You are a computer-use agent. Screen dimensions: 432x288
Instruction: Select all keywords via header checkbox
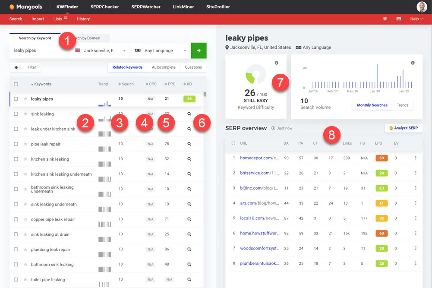click(x=16, y=84)
